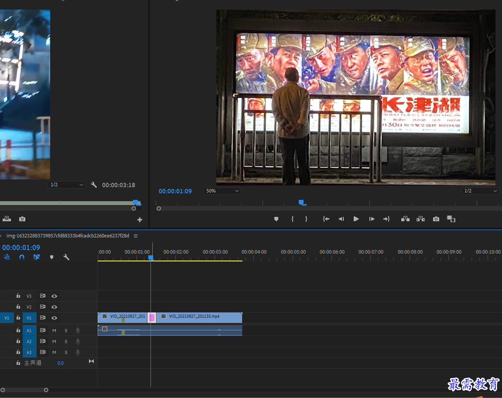The image size is (502, 398).
Task: Click master track output assignment icon
Action: 91,361
